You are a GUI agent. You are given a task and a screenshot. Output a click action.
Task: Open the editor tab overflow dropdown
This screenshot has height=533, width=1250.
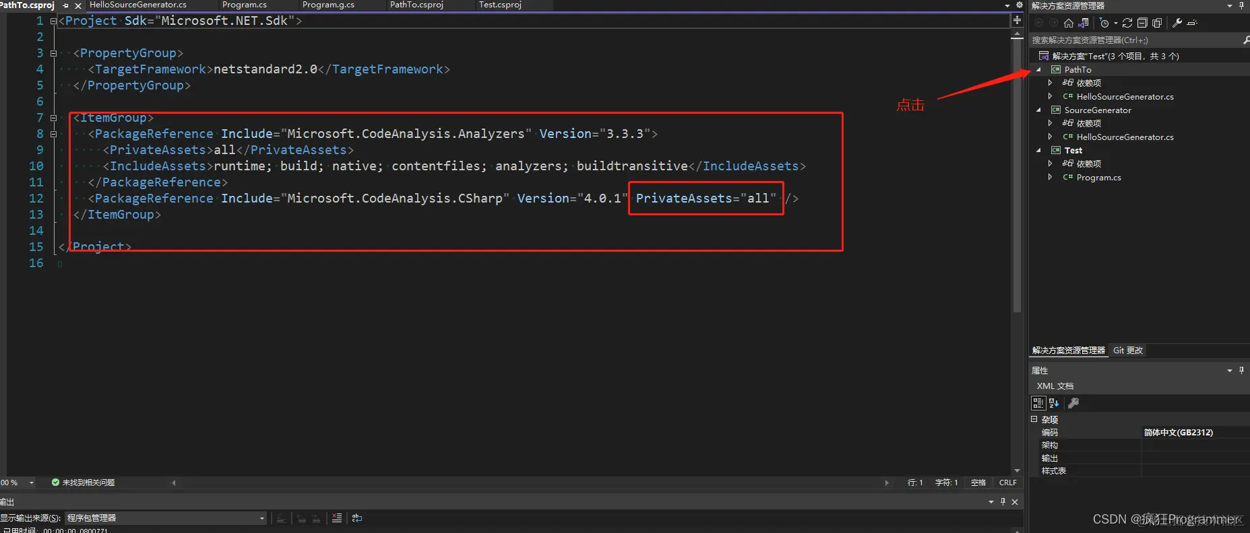1007,5
